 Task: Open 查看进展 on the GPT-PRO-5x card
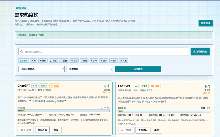click(42, 130)
